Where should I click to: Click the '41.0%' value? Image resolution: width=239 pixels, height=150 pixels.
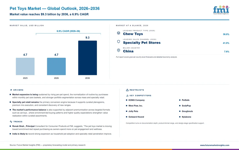click(226, 43)
